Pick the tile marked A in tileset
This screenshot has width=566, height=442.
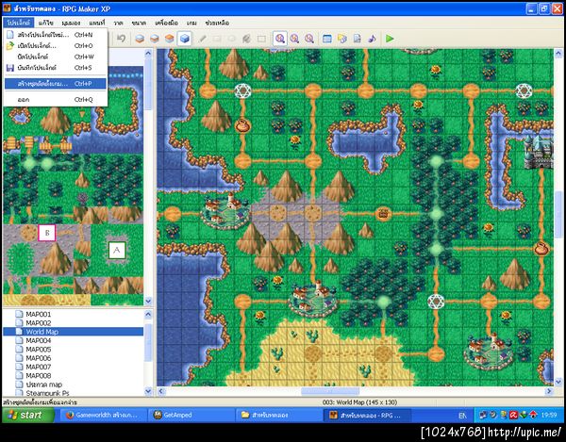point(117,250)
